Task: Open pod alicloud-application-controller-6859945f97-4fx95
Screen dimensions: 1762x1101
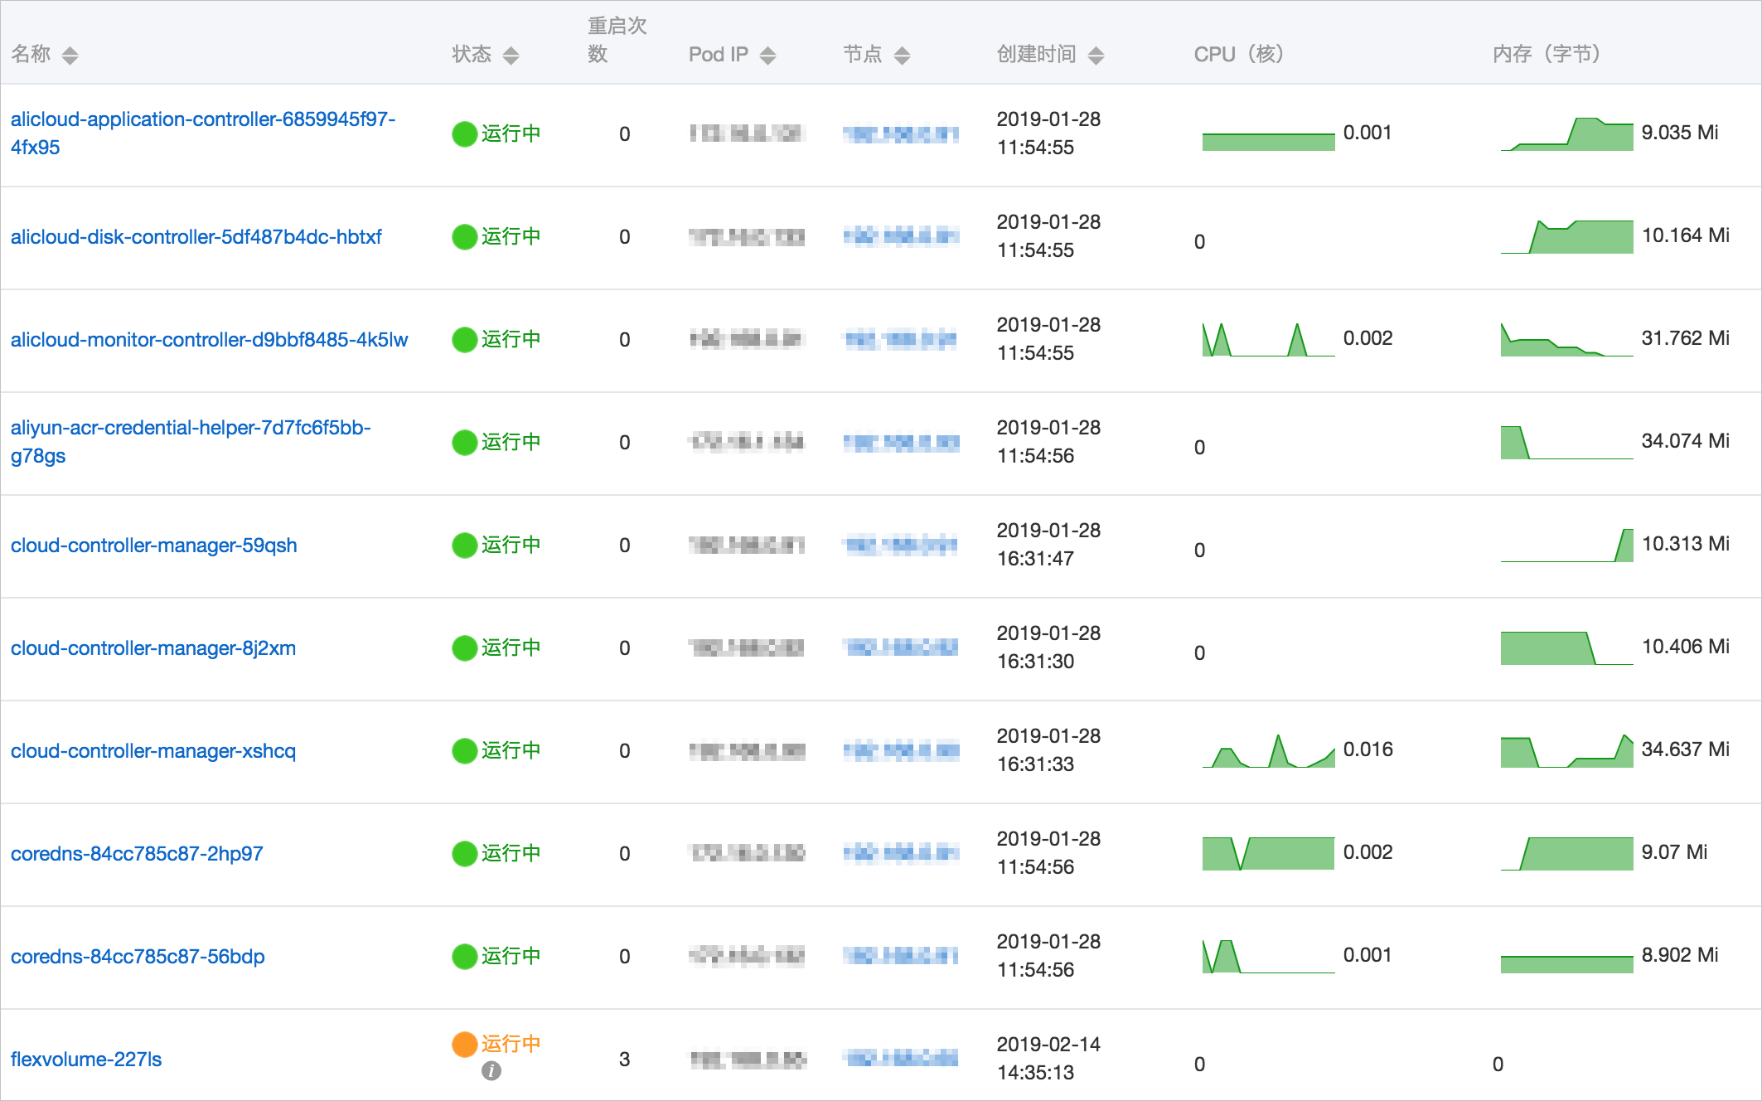Action: [203, 133]
